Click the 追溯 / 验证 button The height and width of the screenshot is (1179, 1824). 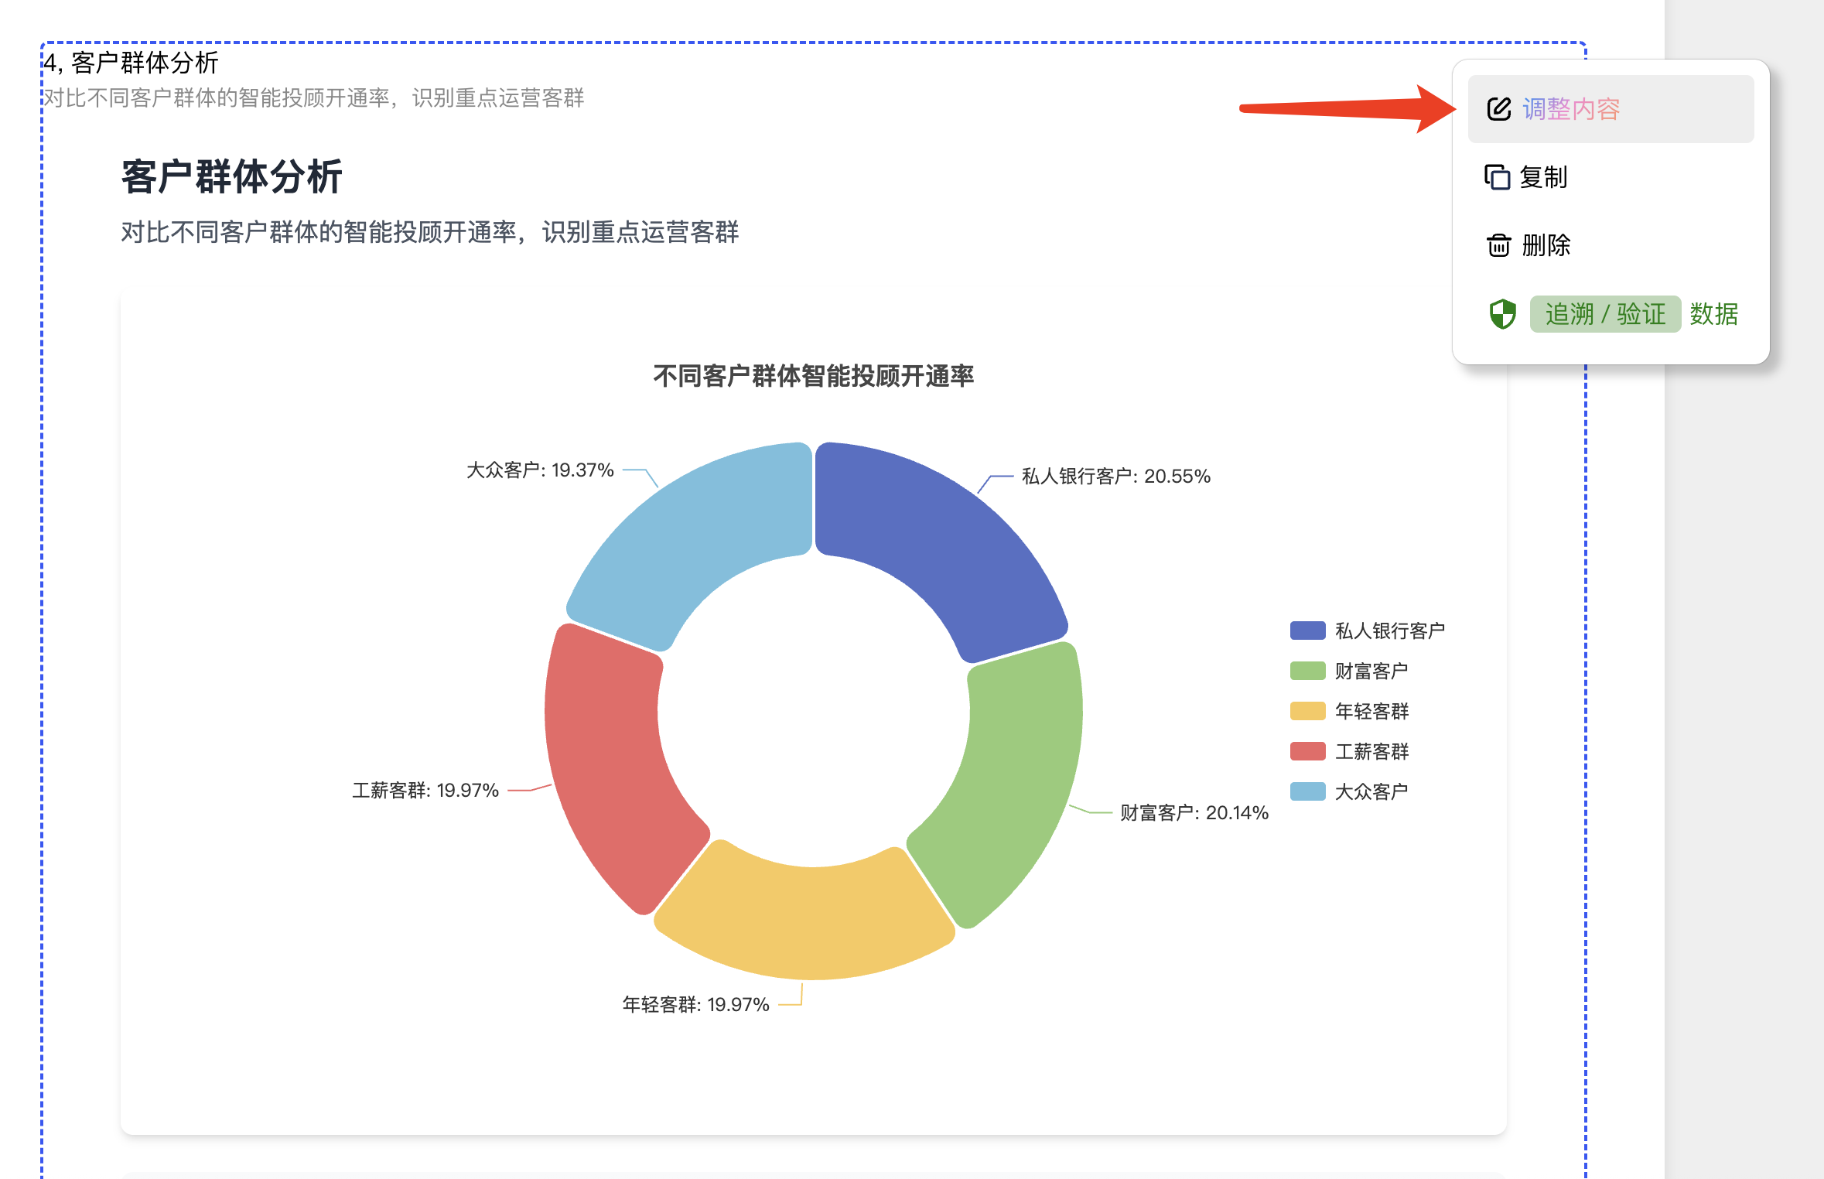click(x=1605, y=314)
